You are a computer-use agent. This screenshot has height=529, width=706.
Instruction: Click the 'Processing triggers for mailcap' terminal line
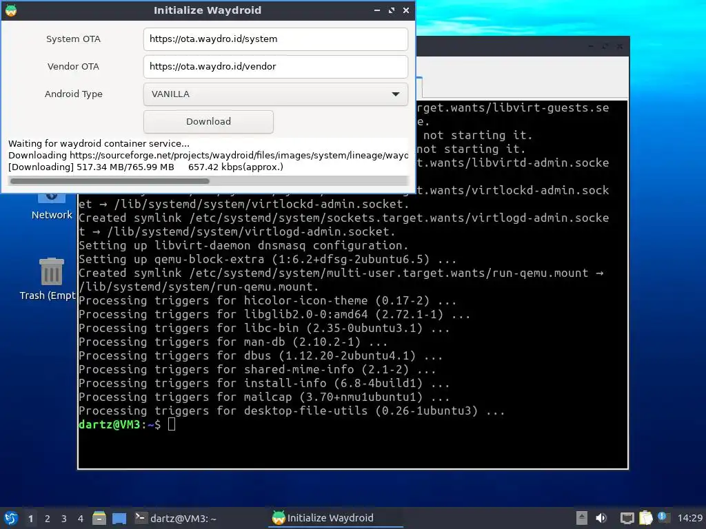264,397
